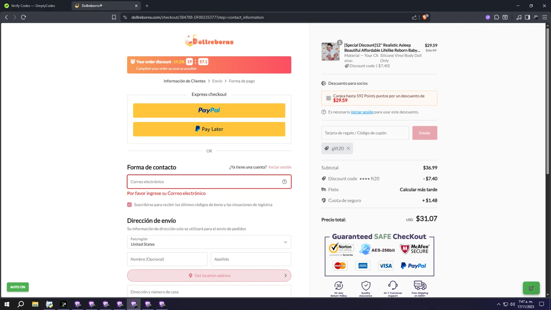Image resolution: width=551 pixels, height=310 pixels.
Task: Bookmark this page with the bookmark icon
Action: tap(114, 17)
